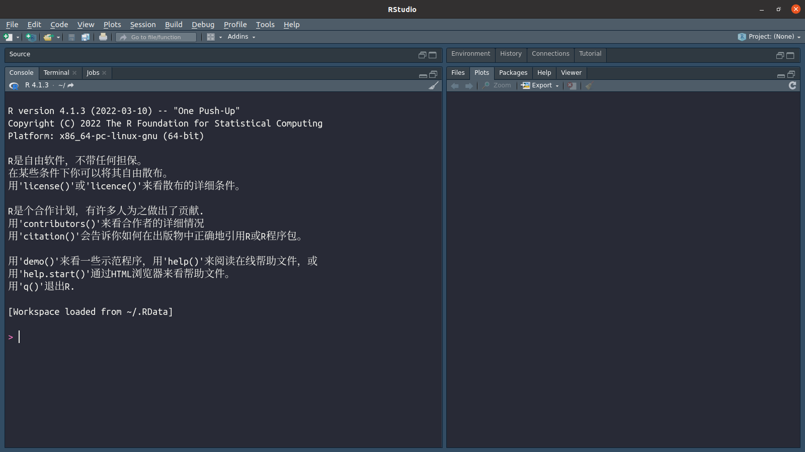805x452 pixels.
Task: Click the Workspace Panes grid icon
Action: pyautogui.click(x=211, y=37)
